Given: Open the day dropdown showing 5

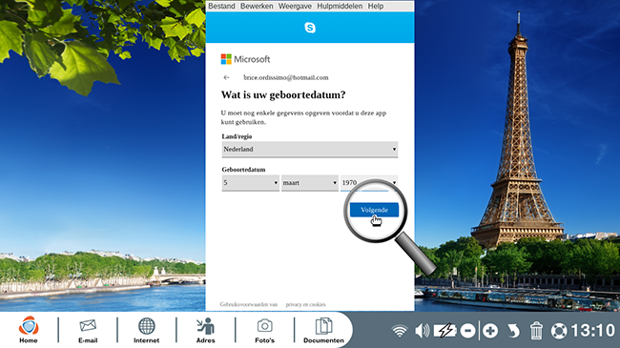Looking at the screenshot, I should coord(250,183).
